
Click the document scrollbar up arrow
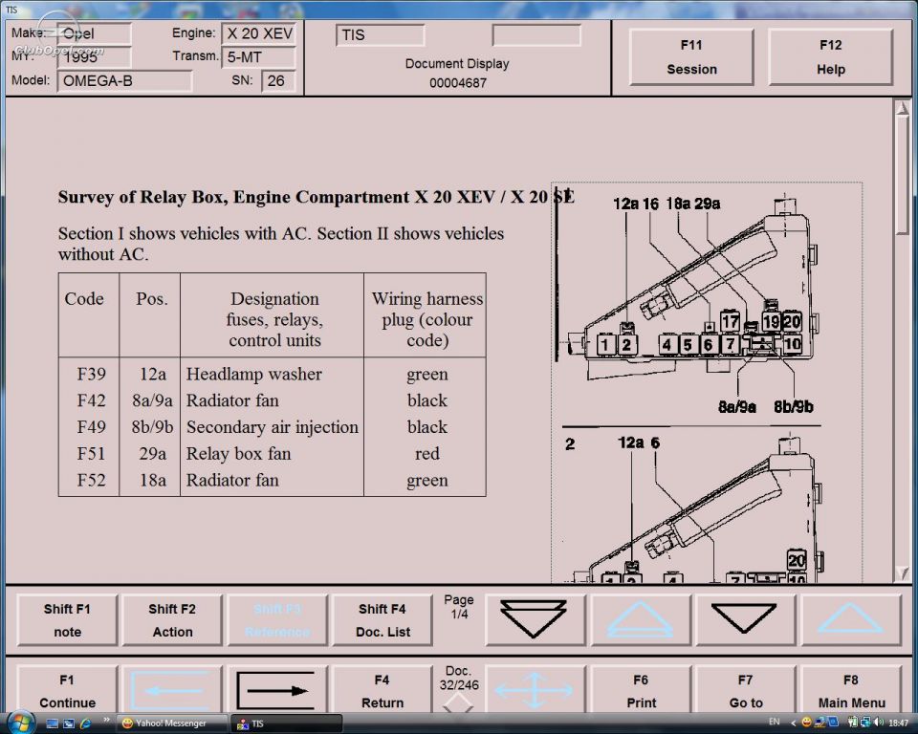tap(902, 109)
